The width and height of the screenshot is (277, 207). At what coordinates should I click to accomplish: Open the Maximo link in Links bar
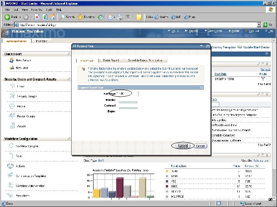[x=161, y=17]
